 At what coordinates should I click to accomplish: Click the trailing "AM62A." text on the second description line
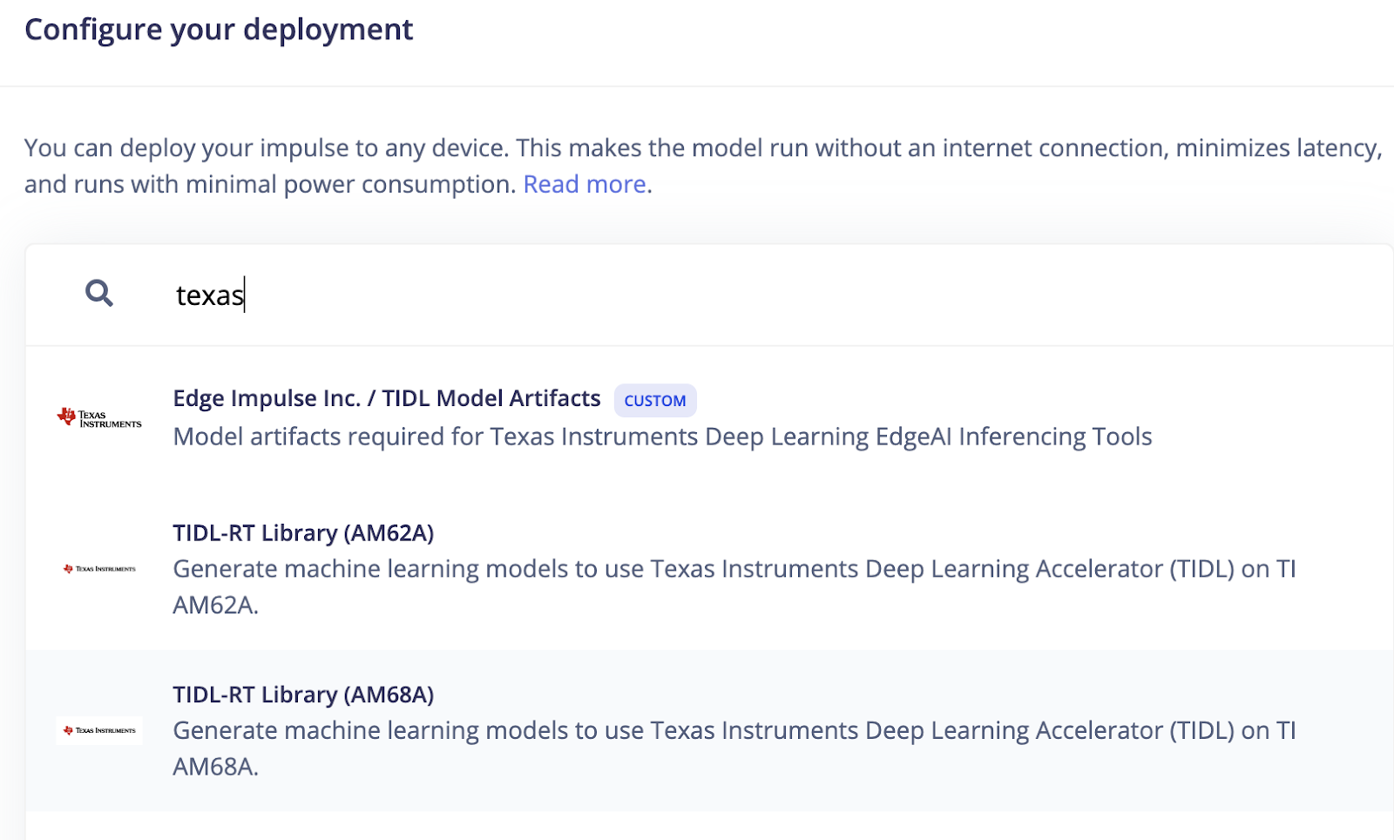tap(215, 605)
